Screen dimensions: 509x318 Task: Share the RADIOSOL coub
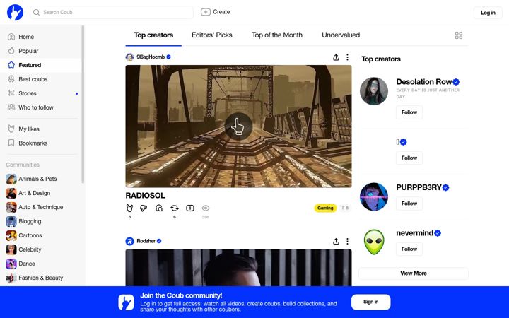point(336,57)
